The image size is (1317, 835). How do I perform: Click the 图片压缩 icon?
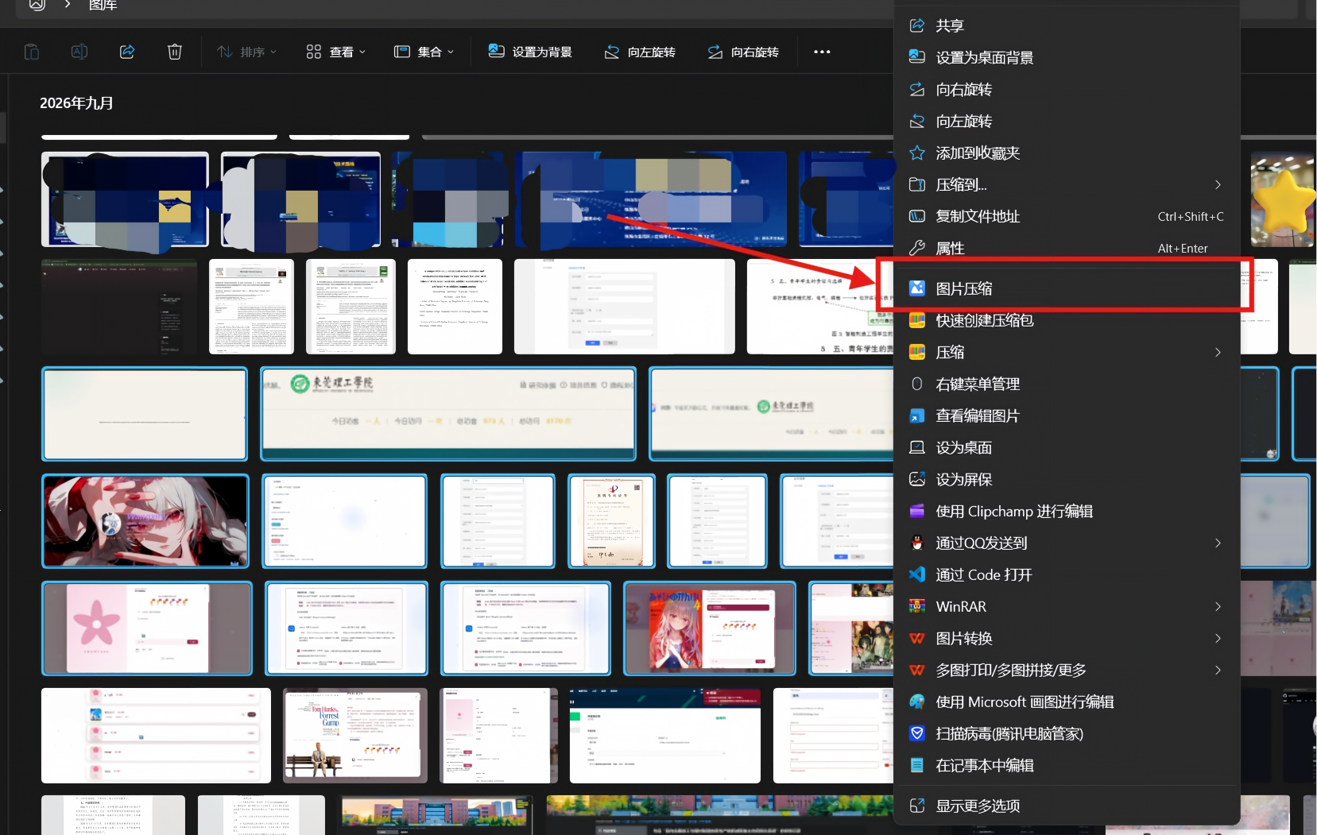point(917,288)
